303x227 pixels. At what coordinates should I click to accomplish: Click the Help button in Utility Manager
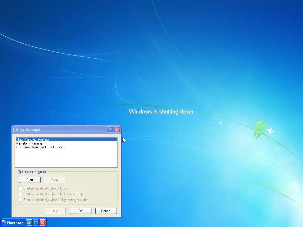(55, 211)
